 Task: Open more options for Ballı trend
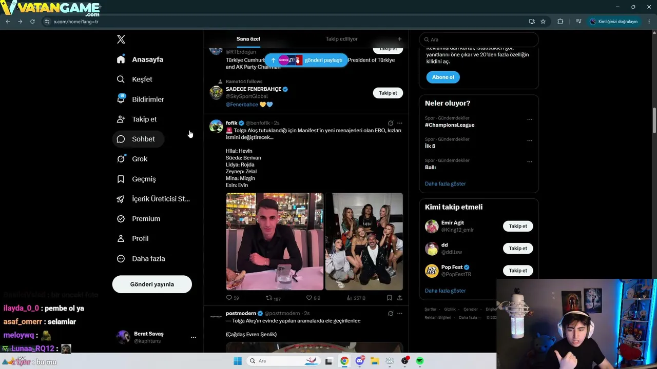[x=530, y=161]
